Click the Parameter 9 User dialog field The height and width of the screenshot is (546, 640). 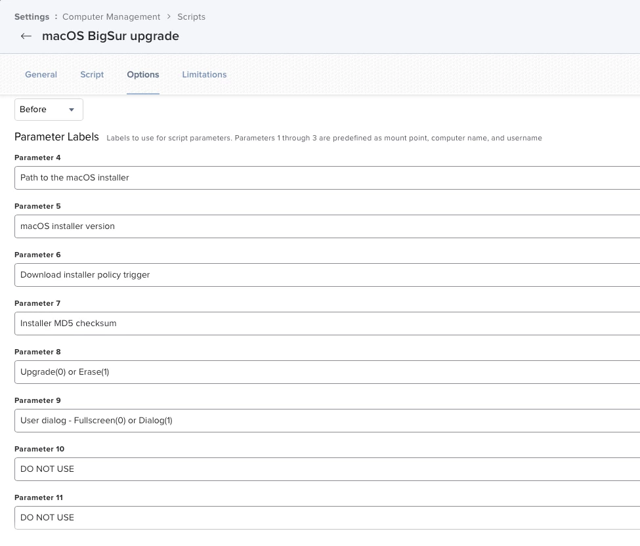pyautogui.click(x=328, y=420)
